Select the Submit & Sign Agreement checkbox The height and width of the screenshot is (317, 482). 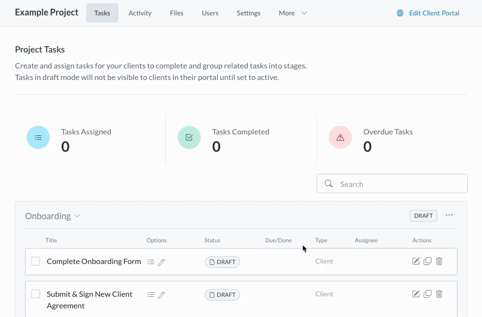[36, 294]
